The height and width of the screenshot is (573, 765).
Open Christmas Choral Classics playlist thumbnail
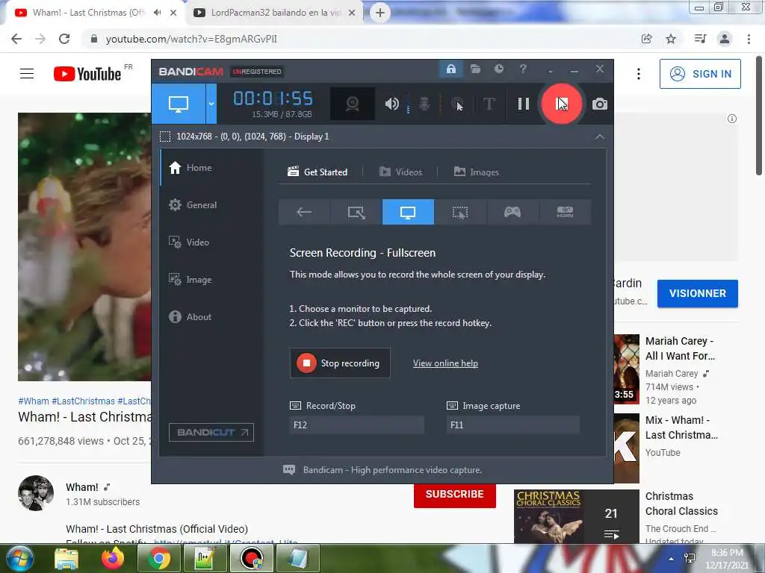[x=576, y=516]
